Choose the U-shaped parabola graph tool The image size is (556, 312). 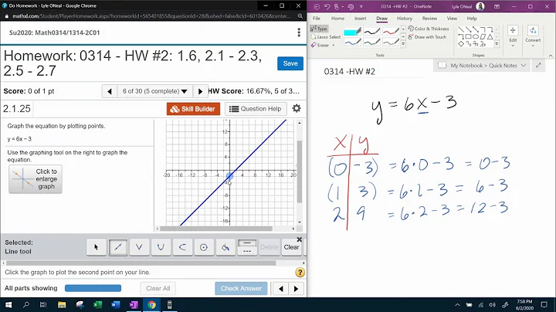(161, 247)
